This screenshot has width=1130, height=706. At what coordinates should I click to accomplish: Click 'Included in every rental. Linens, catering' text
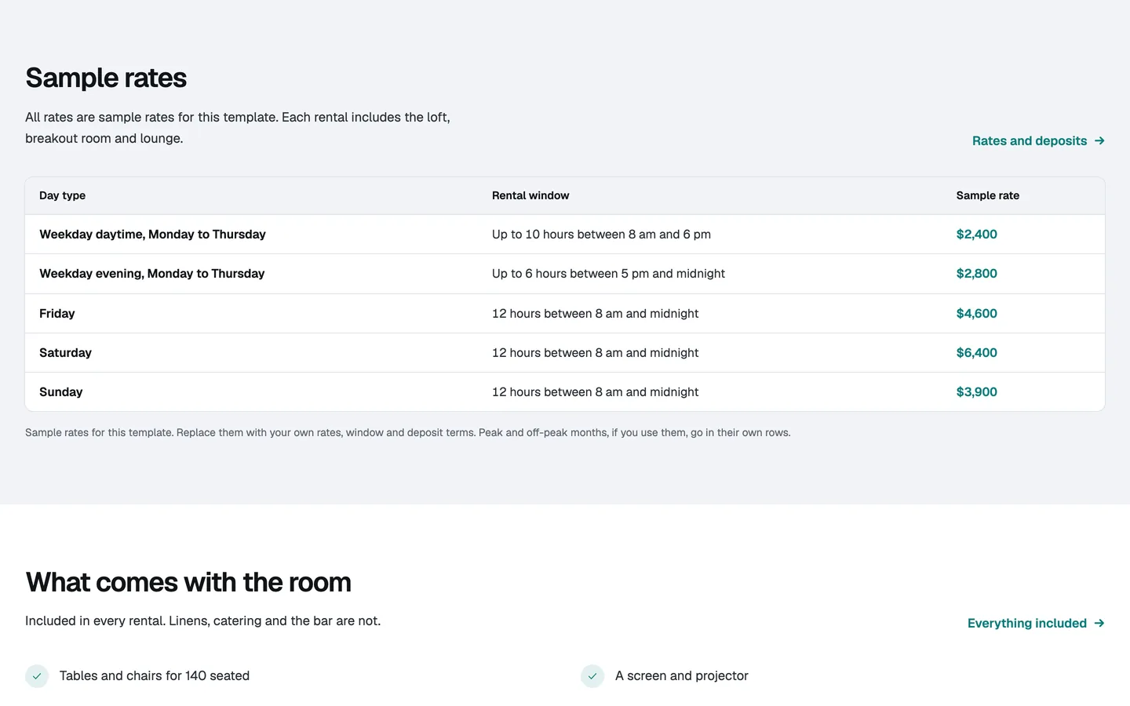(202, 621)
